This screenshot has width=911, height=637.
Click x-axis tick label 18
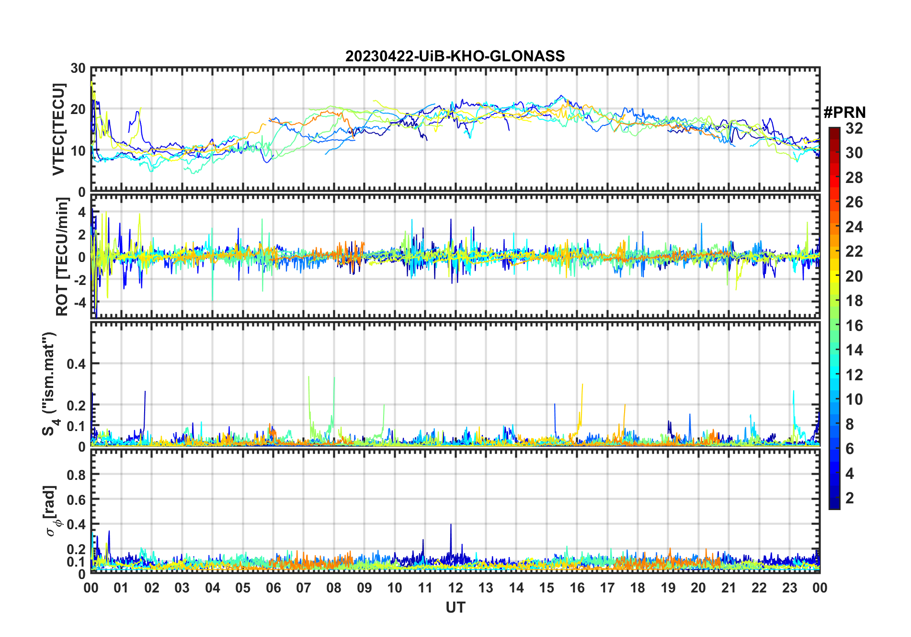tap(638, 588)
